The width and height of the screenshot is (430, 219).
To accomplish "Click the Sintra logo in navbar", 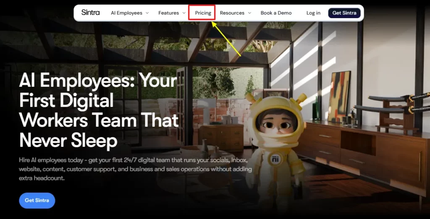I will [91, 12].
